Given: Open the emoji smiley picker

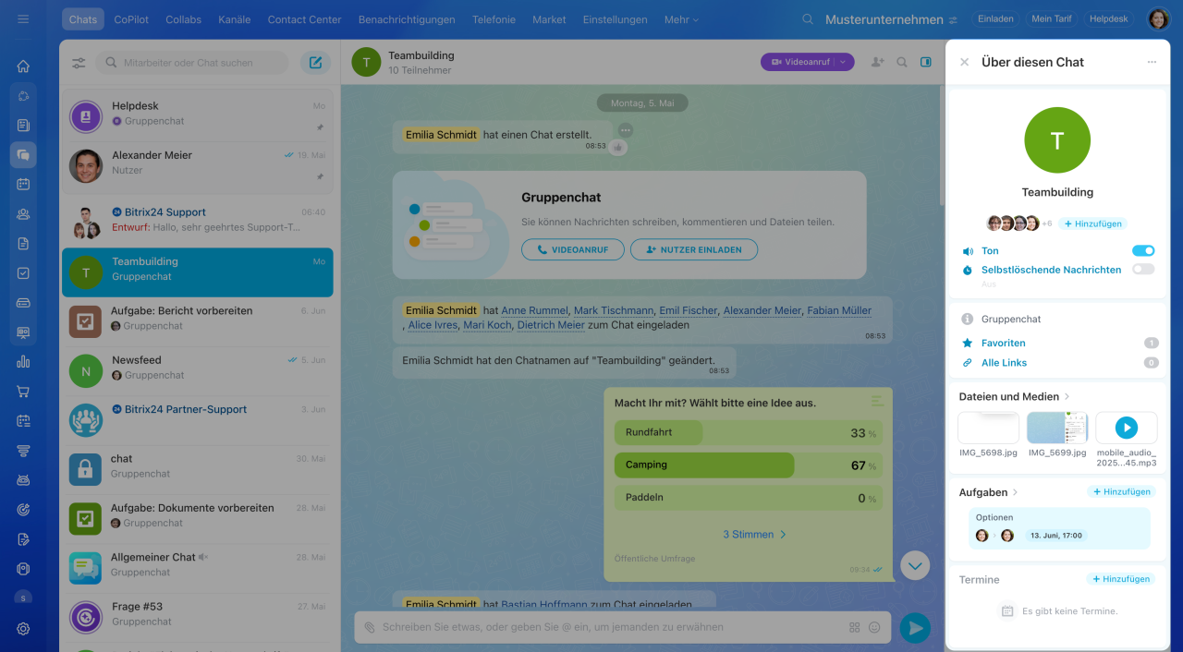Looking at the screenshot, I should pyautogui.click(x=874, y=627).
